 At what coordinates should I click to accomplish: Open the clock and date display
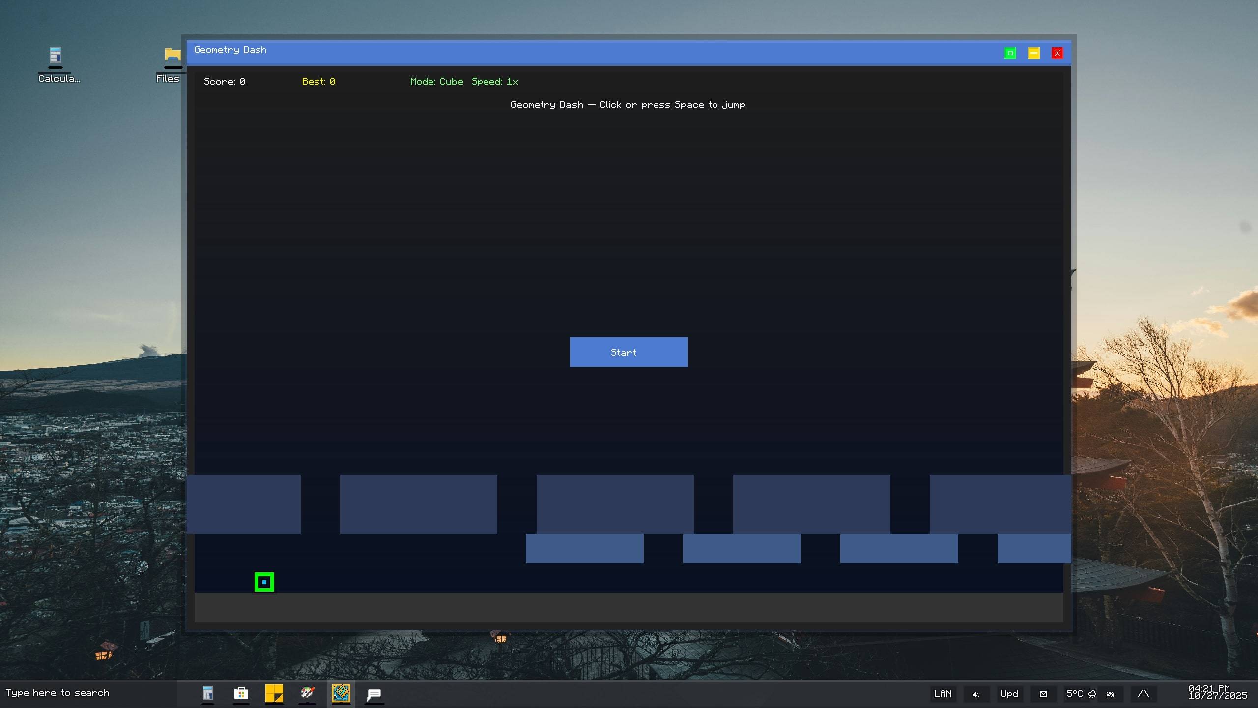[x=1217, y=692]
